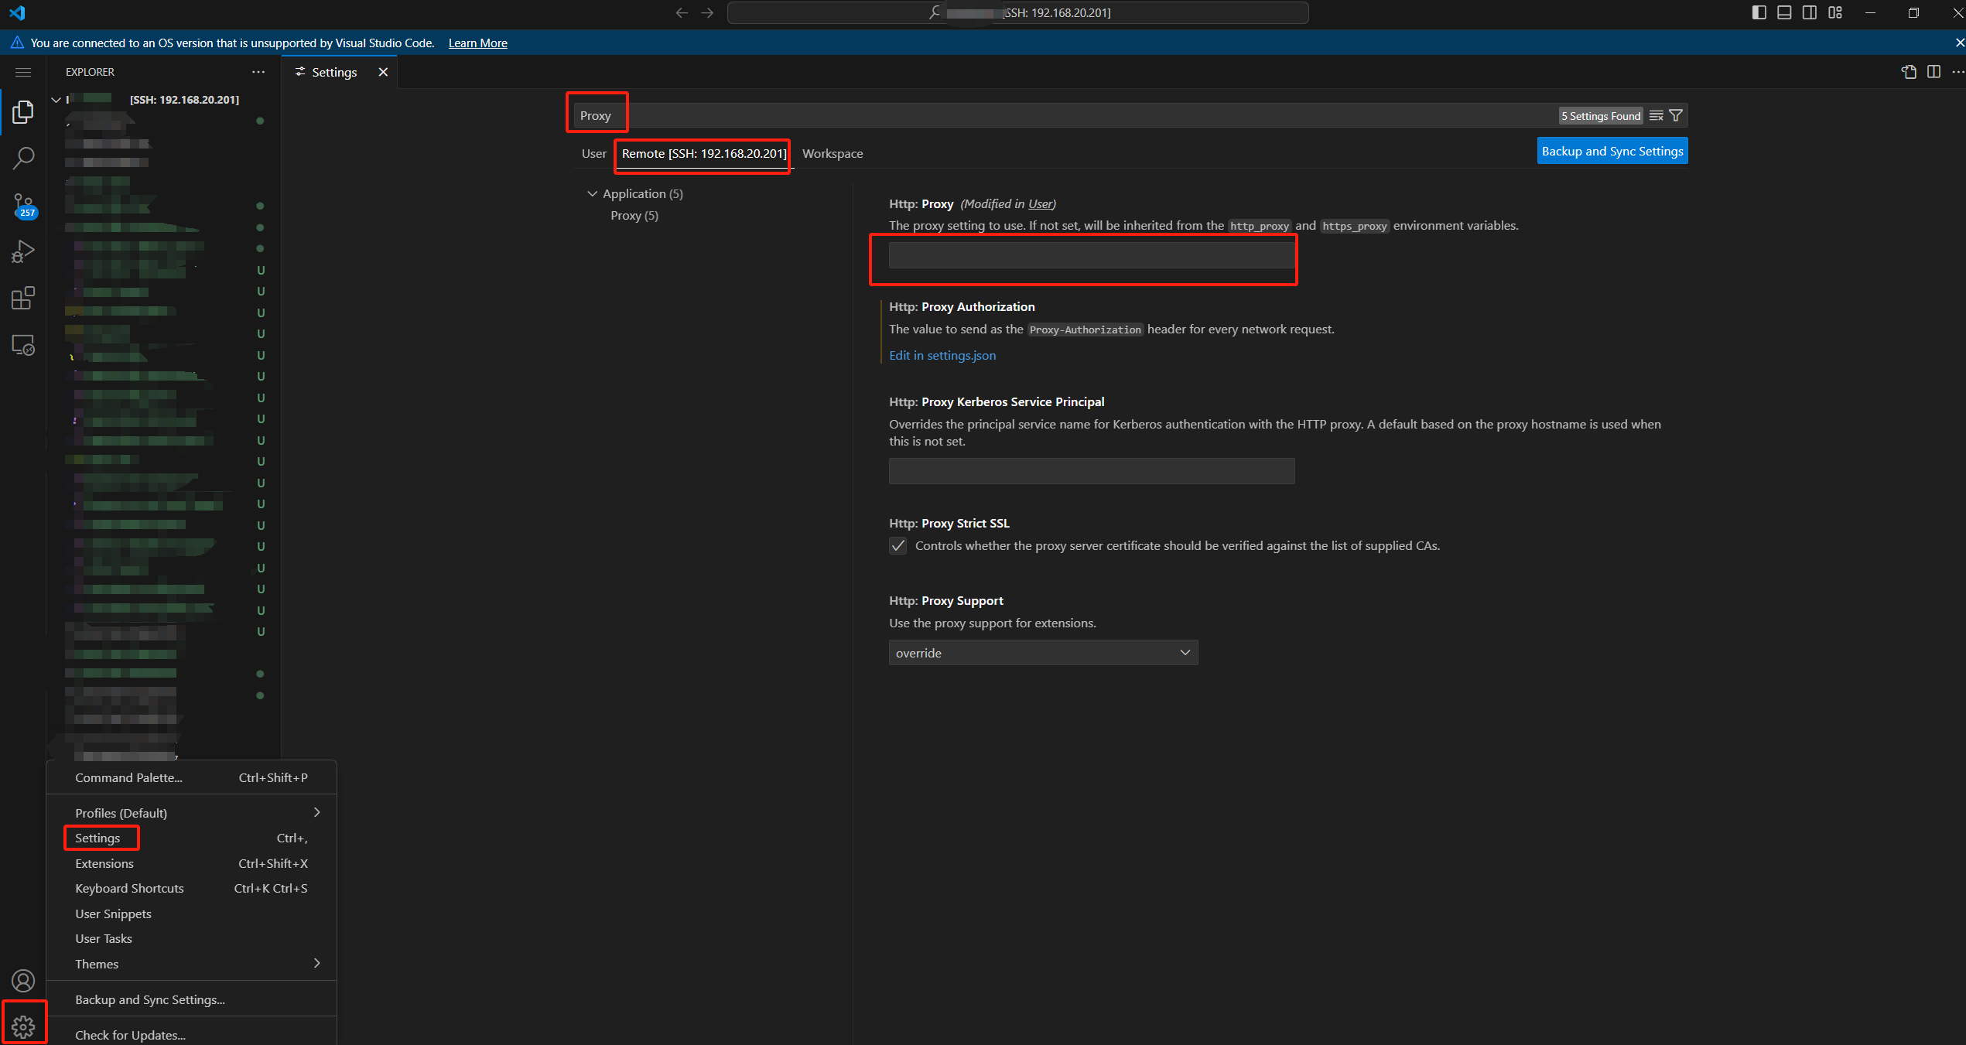This screenshot has height=1045, width=1966.
Task: Click the settings filter funnel icon
Action: pyautogui.click(x=1676, y=115)
